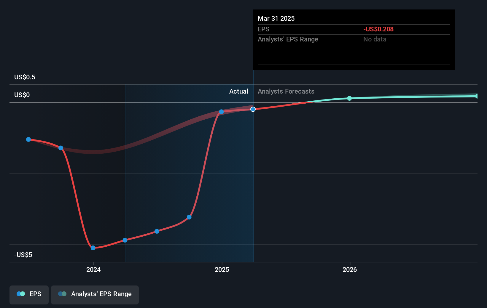
Task: Click the lowest EPS point at 2024
Action: coord(93,248)
